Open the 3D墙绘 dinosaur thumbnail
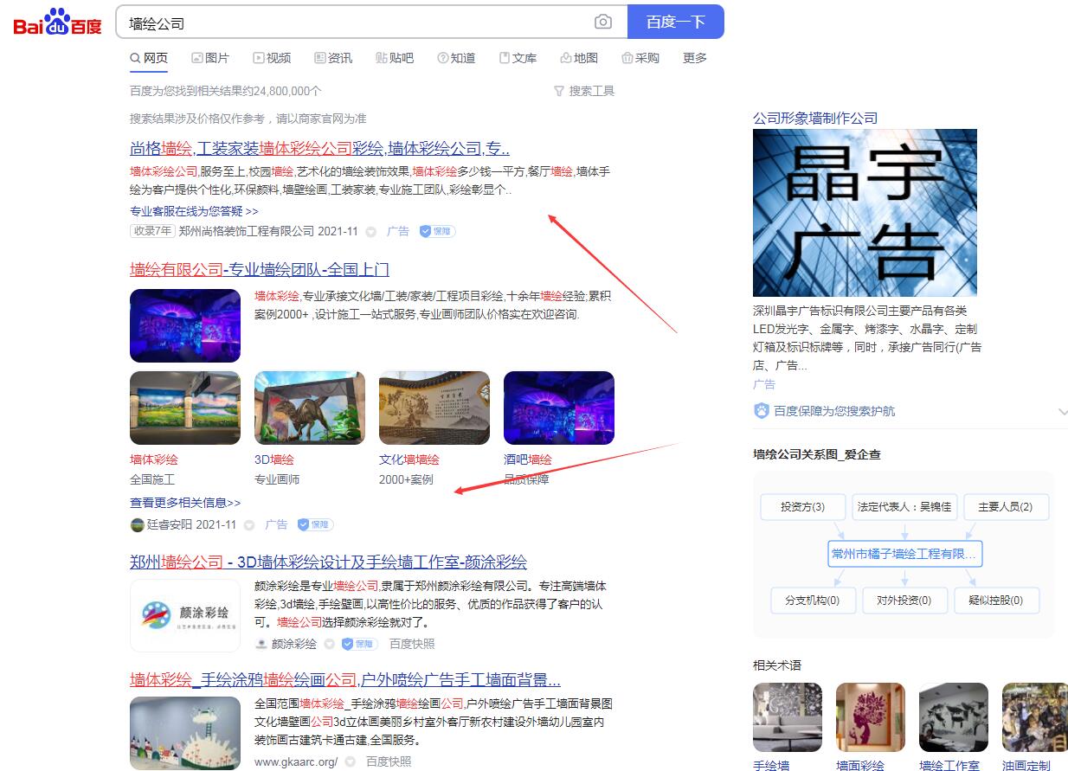1068x771 pixels. [x=310, y=408]
